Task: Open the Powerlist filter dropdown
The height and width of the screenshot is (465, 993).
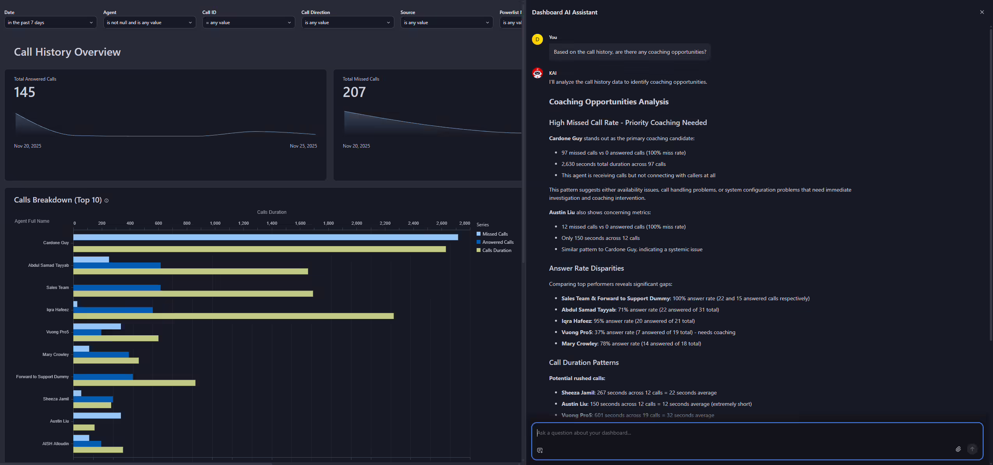Action: (x=513, y=22)
